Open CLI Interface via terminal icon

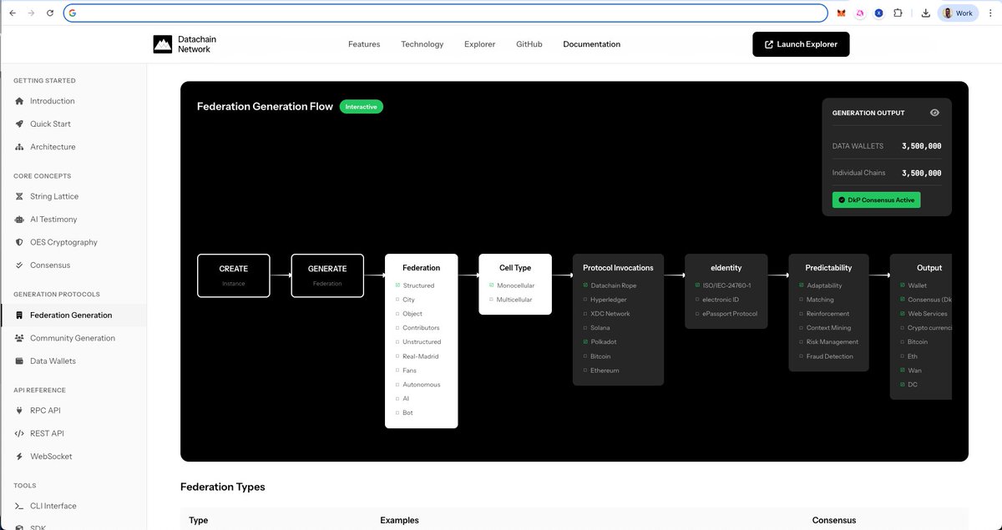pyautogui.click(x=20, y=506)
